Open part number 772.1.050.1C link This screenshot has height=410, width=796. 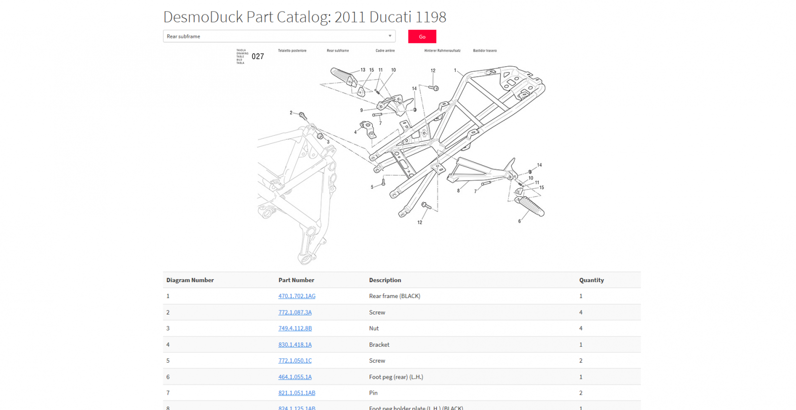coord(295,361)
